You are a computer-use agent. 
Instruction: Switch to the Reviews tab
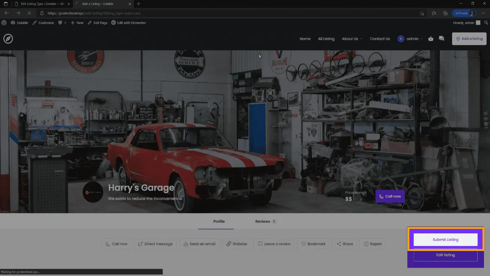(265, 221)
